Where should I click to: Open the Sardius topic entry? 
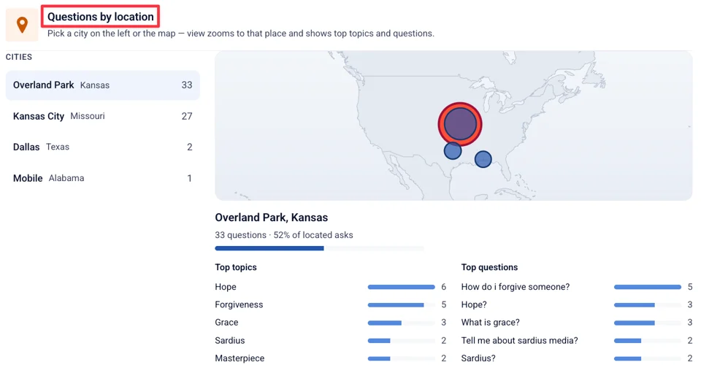[x=330, y=340]
